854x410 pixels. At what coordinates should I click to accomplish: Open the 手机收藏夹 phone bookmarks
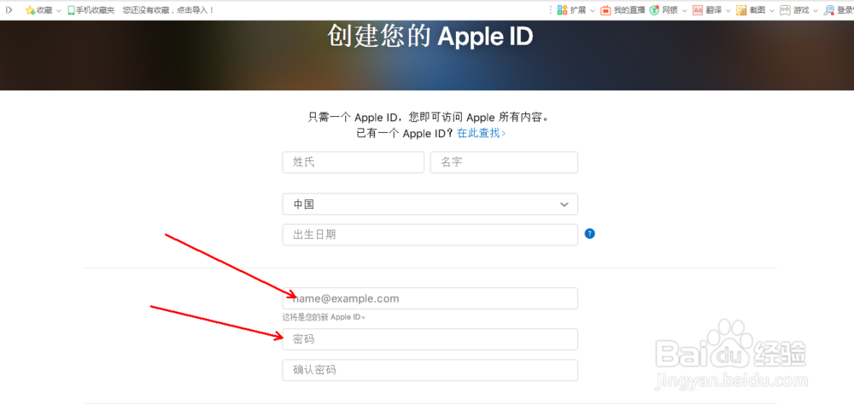[91, 10]
